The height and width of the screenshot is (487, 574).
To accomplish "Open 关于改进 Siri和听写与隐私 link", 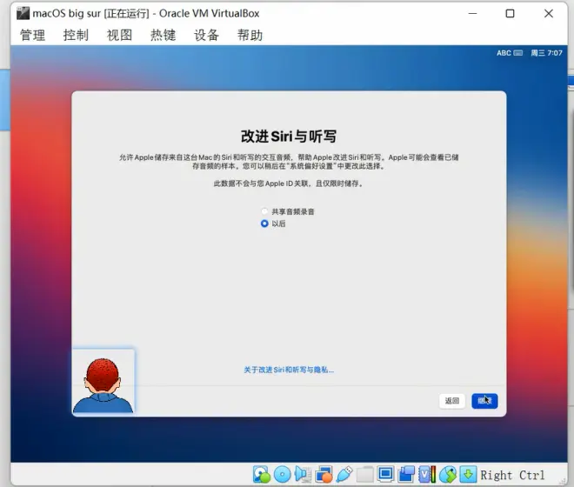I will click(289, 370).
